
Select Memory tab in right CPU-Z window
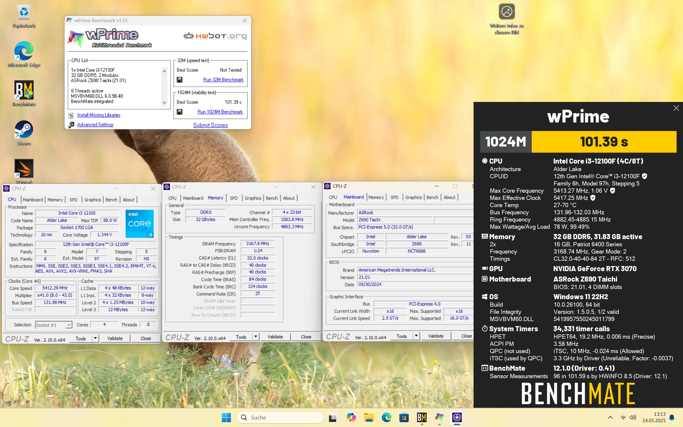(376, 197)
